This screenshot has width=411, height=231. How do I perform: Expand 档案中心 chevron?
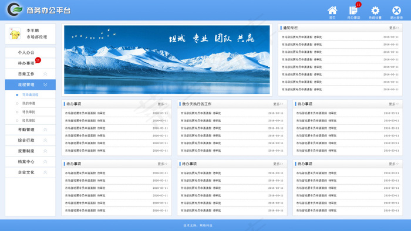[45, 162]
